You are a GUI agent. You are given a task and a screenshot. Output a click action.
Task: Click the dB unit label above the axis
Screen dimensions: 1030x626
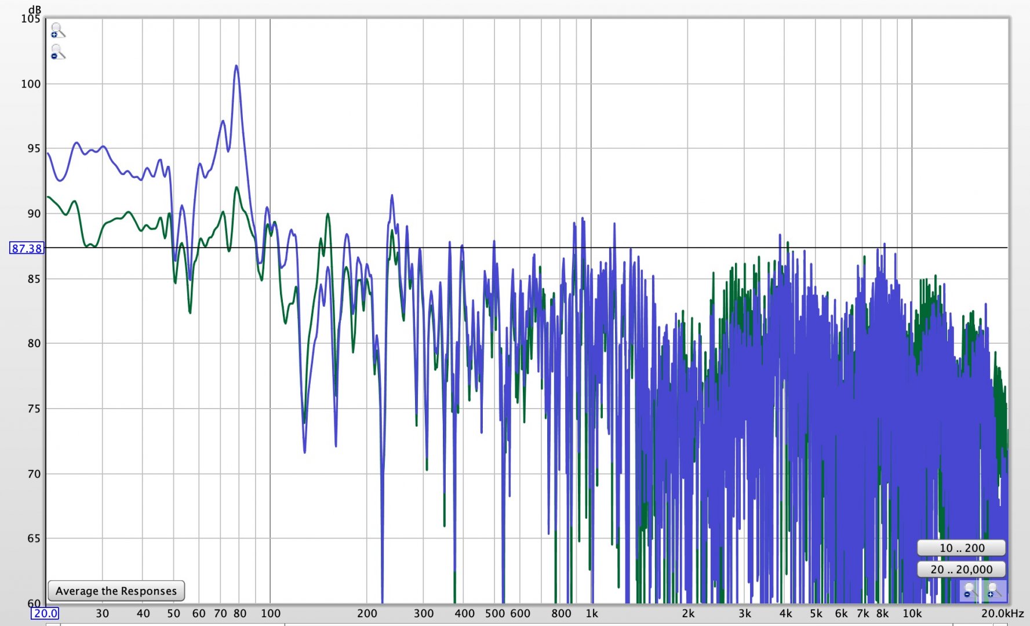click(x=35, y=9)
